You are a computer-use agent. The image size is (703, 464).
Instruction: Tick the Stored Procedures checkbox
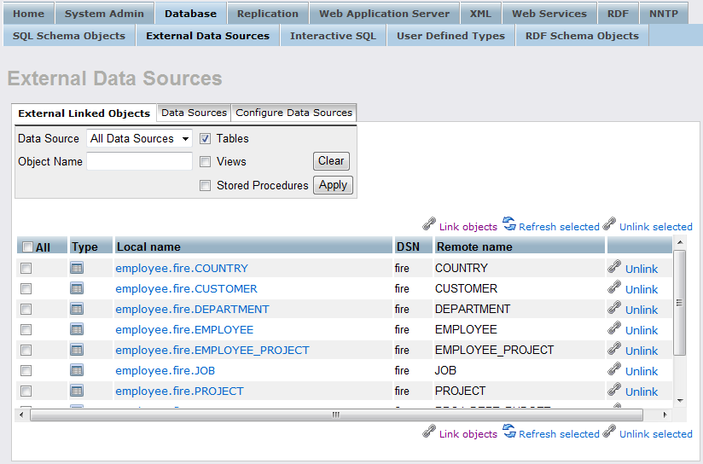coord(205,185)
